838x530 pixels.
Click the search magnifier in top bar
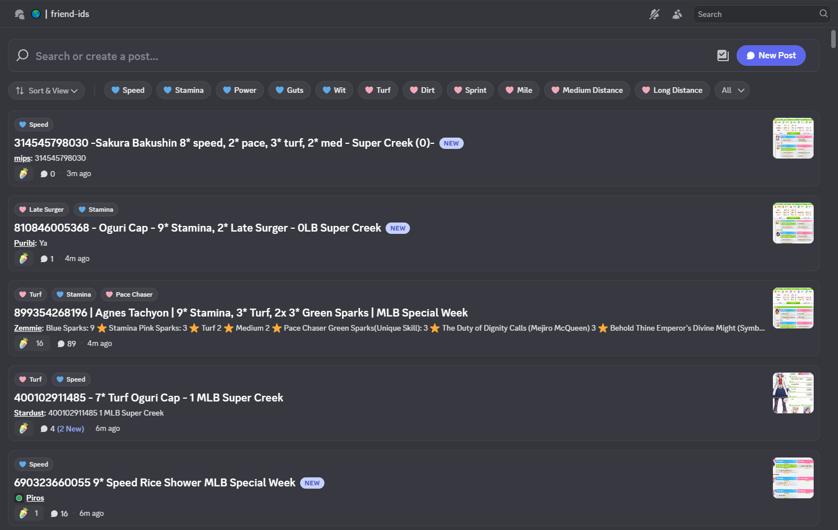point(823,14)
